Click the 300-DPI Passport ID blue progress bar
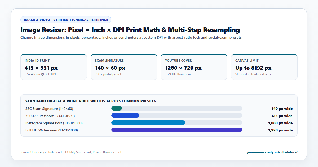Image resolution: width=318 pixels, height=167 pixels. tap(125, 115)
